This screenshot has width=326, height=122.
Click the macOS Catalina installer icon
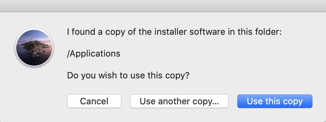click(x=34, y=48)
